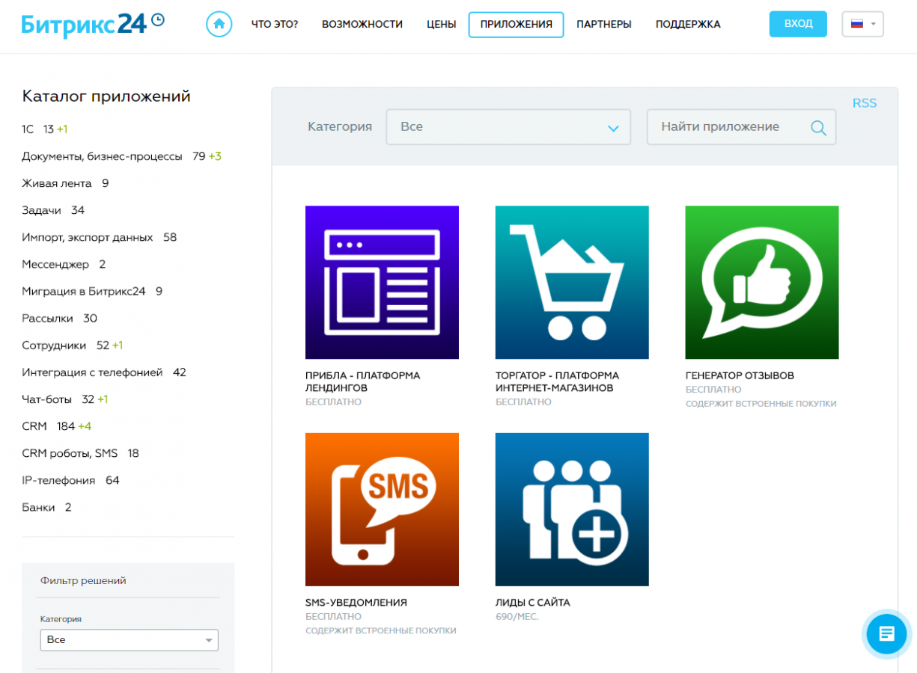This screenshot has width=917, height=673.
Task: Open the Генератор отзывов thumbs-up icon
Action: click(761, 283)
